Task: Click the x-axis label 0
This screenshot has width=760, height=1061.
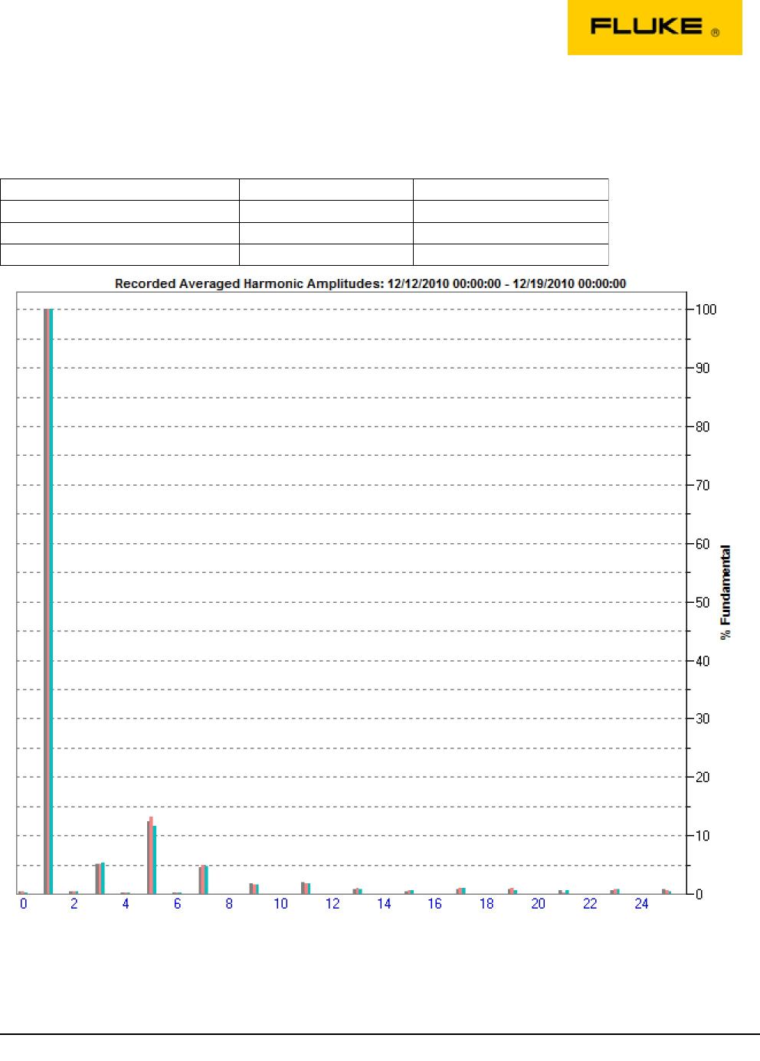Action: coord(24,904)
